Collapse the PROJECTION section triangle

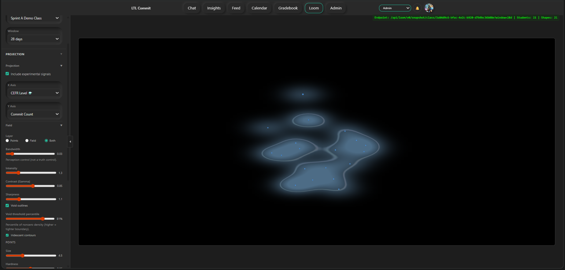tap(61, 54)
